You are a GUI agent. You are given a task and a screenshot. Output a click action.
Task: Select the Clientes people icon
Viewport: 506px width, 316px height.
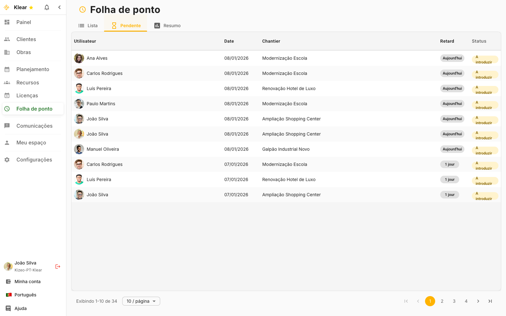click(x=7, y=39)
